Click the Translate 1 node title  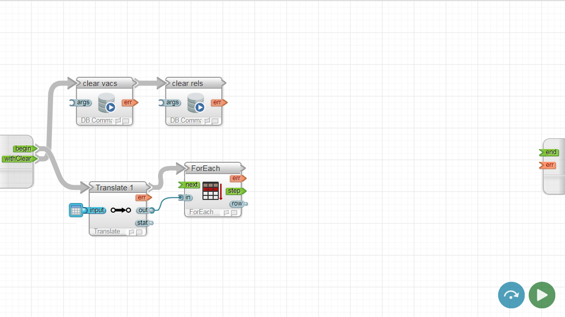pyautogui.click(x=114, y=188)
